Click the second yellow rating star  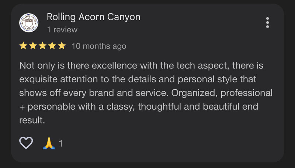(33, 46)
